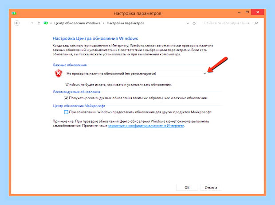Screen dimensions: 275x205
Task: Click the search magnifier icon
Action: (x=256, y=23)
